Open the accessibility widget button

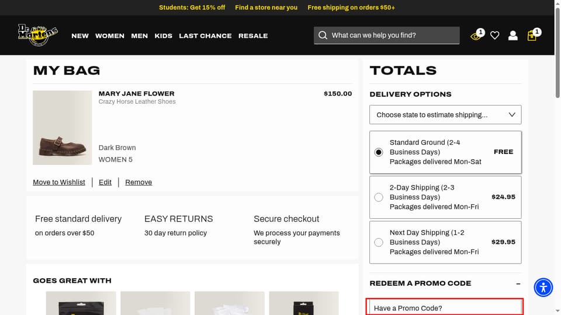pyautogui.click(x=543, y=287)
